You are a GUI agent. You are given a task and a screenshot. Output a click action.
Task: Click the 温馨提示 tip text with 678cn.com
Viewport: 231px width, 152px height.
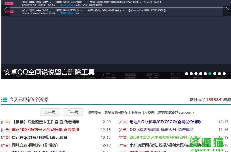click(141, 112)
